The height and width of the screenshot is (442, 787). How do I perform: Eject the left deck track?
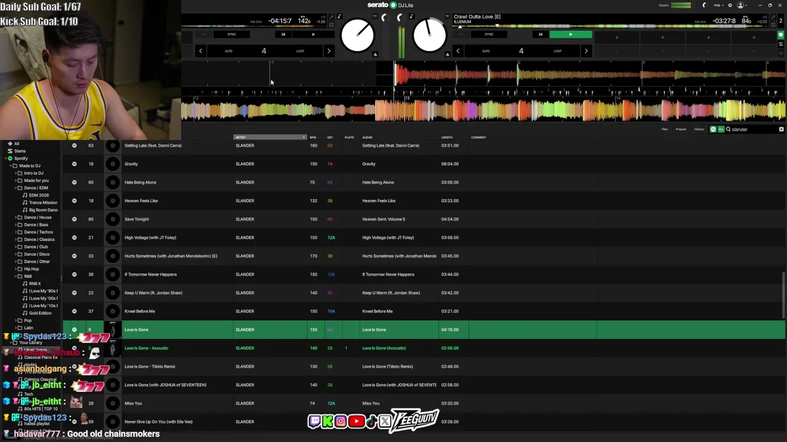pos(375,55)
